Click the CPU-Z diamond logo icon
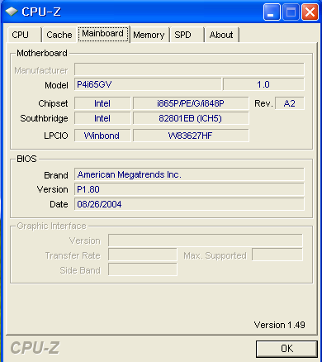 (12, 12)
